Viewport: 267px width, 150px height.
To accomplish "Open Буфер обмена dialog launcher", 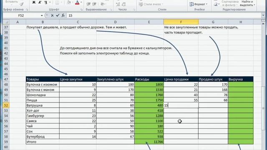I will (27, 10).
